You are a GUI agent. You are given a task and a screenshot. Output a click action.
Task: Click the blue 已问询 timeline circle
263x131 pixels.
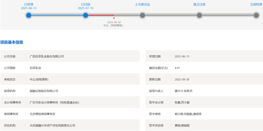coord(86,15)
